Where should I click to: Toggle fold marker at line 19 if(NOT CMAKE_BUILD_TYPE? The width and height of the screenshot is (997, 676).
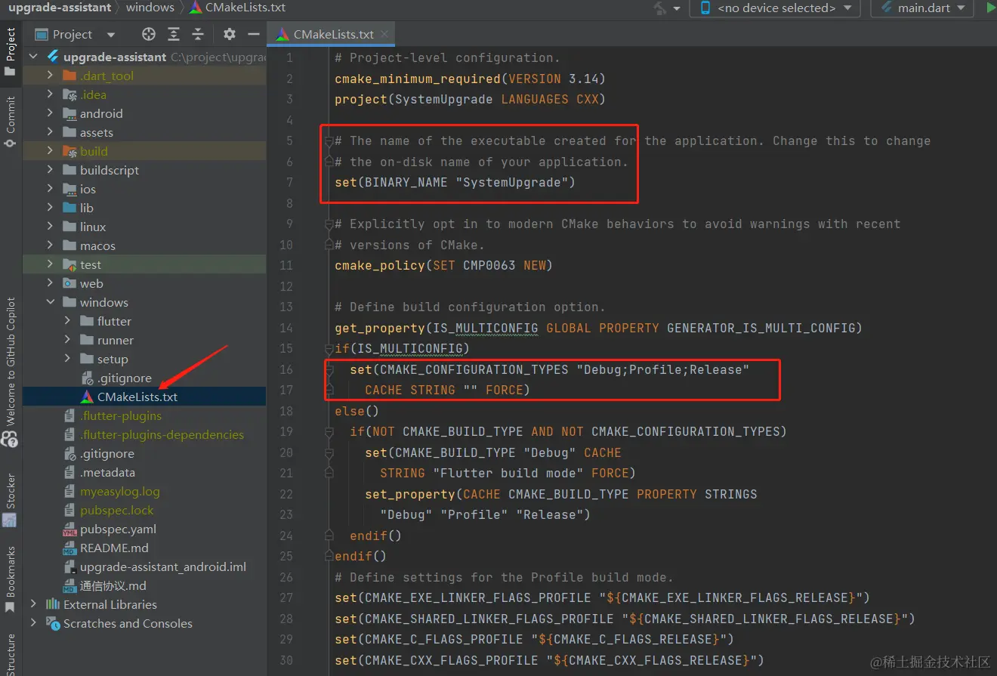coord(329,432)
